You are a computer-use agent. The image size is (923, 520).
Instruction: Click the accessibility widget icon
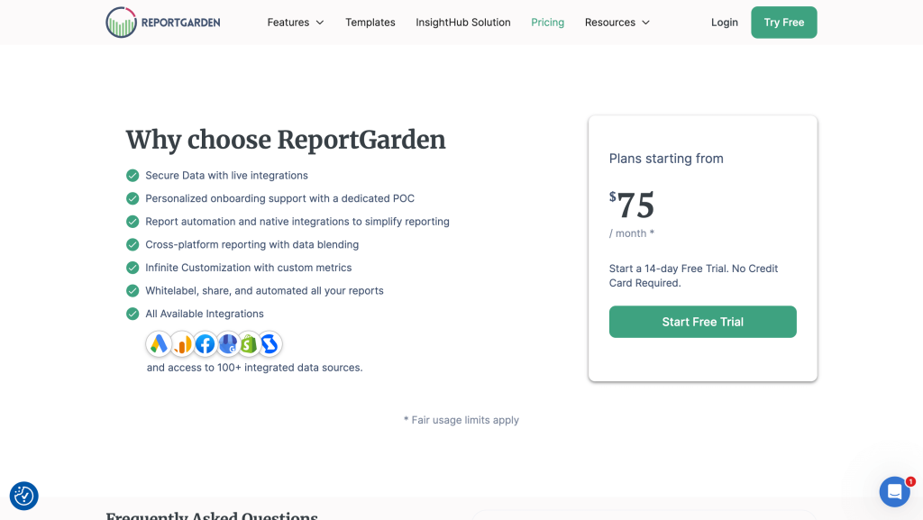coord(23,496)
